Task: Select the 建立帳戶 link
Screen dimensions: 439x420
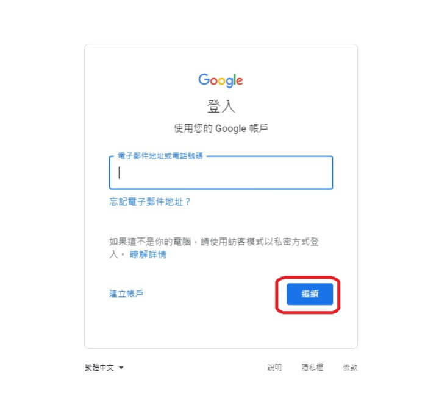Action: pyautogui.click(x=126, y=293)
